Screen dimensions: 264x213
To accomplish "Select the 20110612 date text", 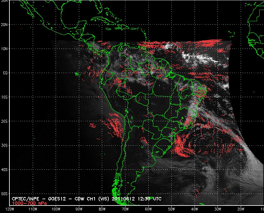I will (124, 199).
